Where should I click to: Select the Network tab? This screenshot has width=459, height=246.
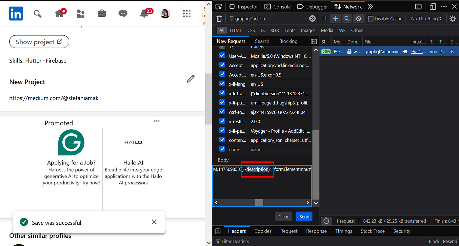coord(348,7)
